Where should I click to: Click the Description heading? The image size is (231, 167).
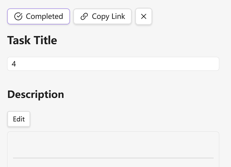[35, 95]
